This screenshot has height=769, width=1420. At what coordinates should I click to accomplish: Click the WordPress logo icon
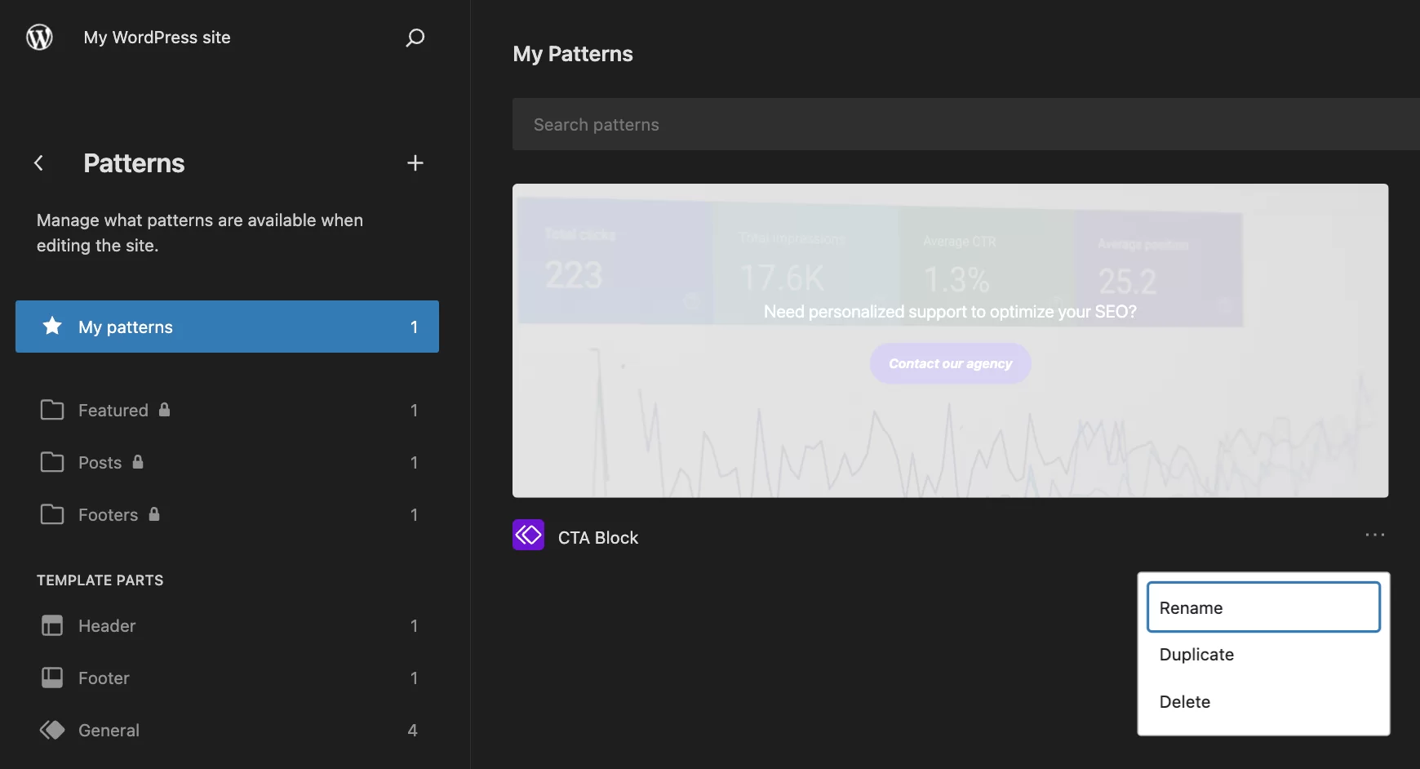(39, 38)
